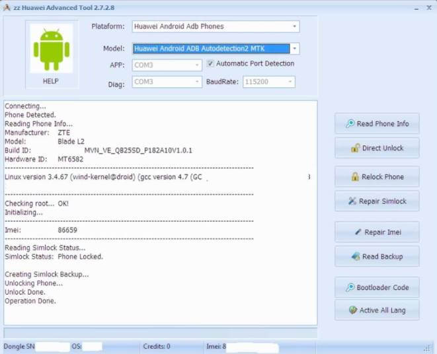Click the Relock Phone button
The width and height of the screenshot is (437, 354).
pos(377,176)
